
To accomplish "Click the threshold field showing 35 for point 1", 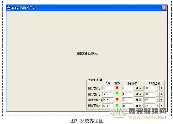I will pos(127,88).
